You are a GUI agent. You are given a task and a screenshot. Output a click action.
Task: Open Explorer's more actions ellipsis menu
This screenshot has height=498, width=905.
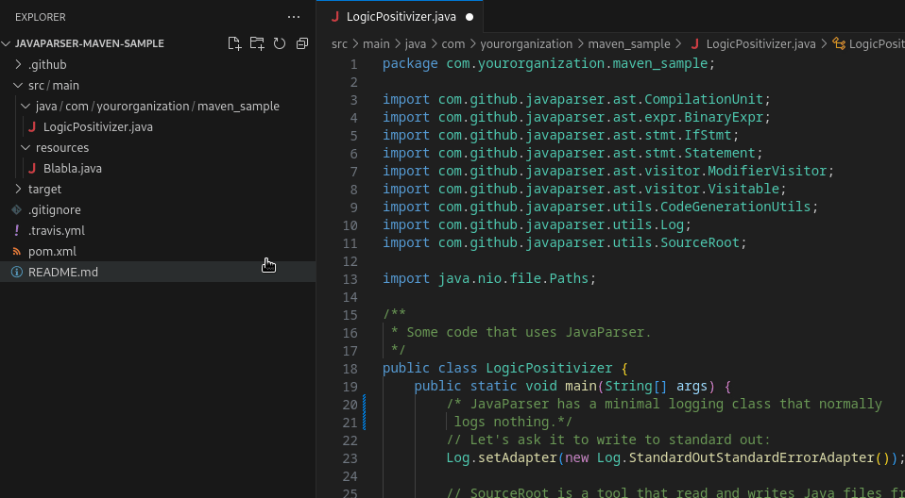click(x=294, y=17)
